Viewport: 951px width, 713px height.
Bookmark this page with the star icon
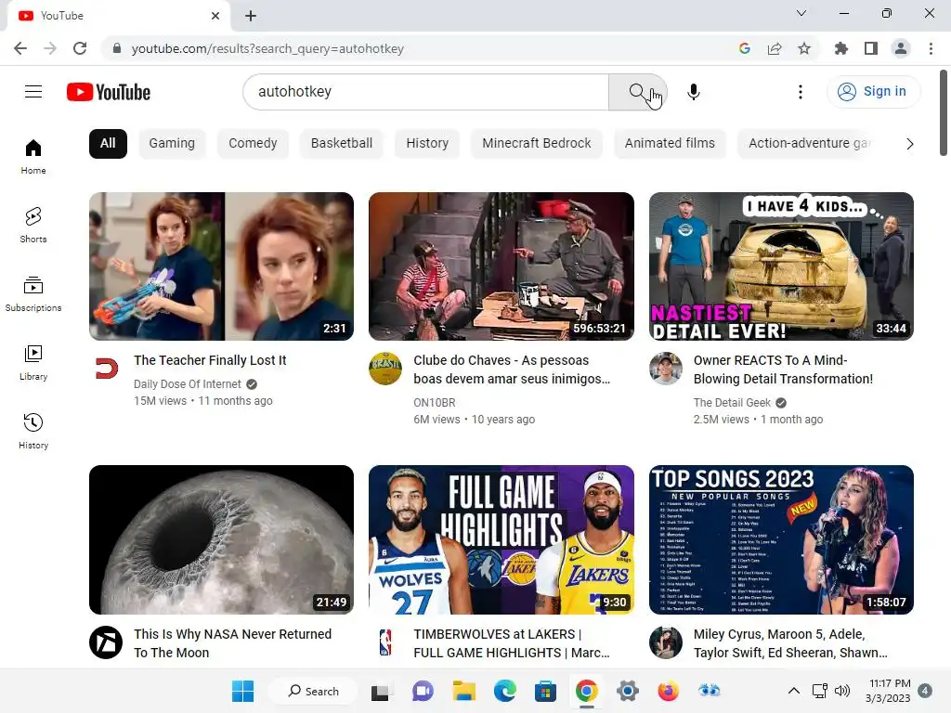point(804,48)
